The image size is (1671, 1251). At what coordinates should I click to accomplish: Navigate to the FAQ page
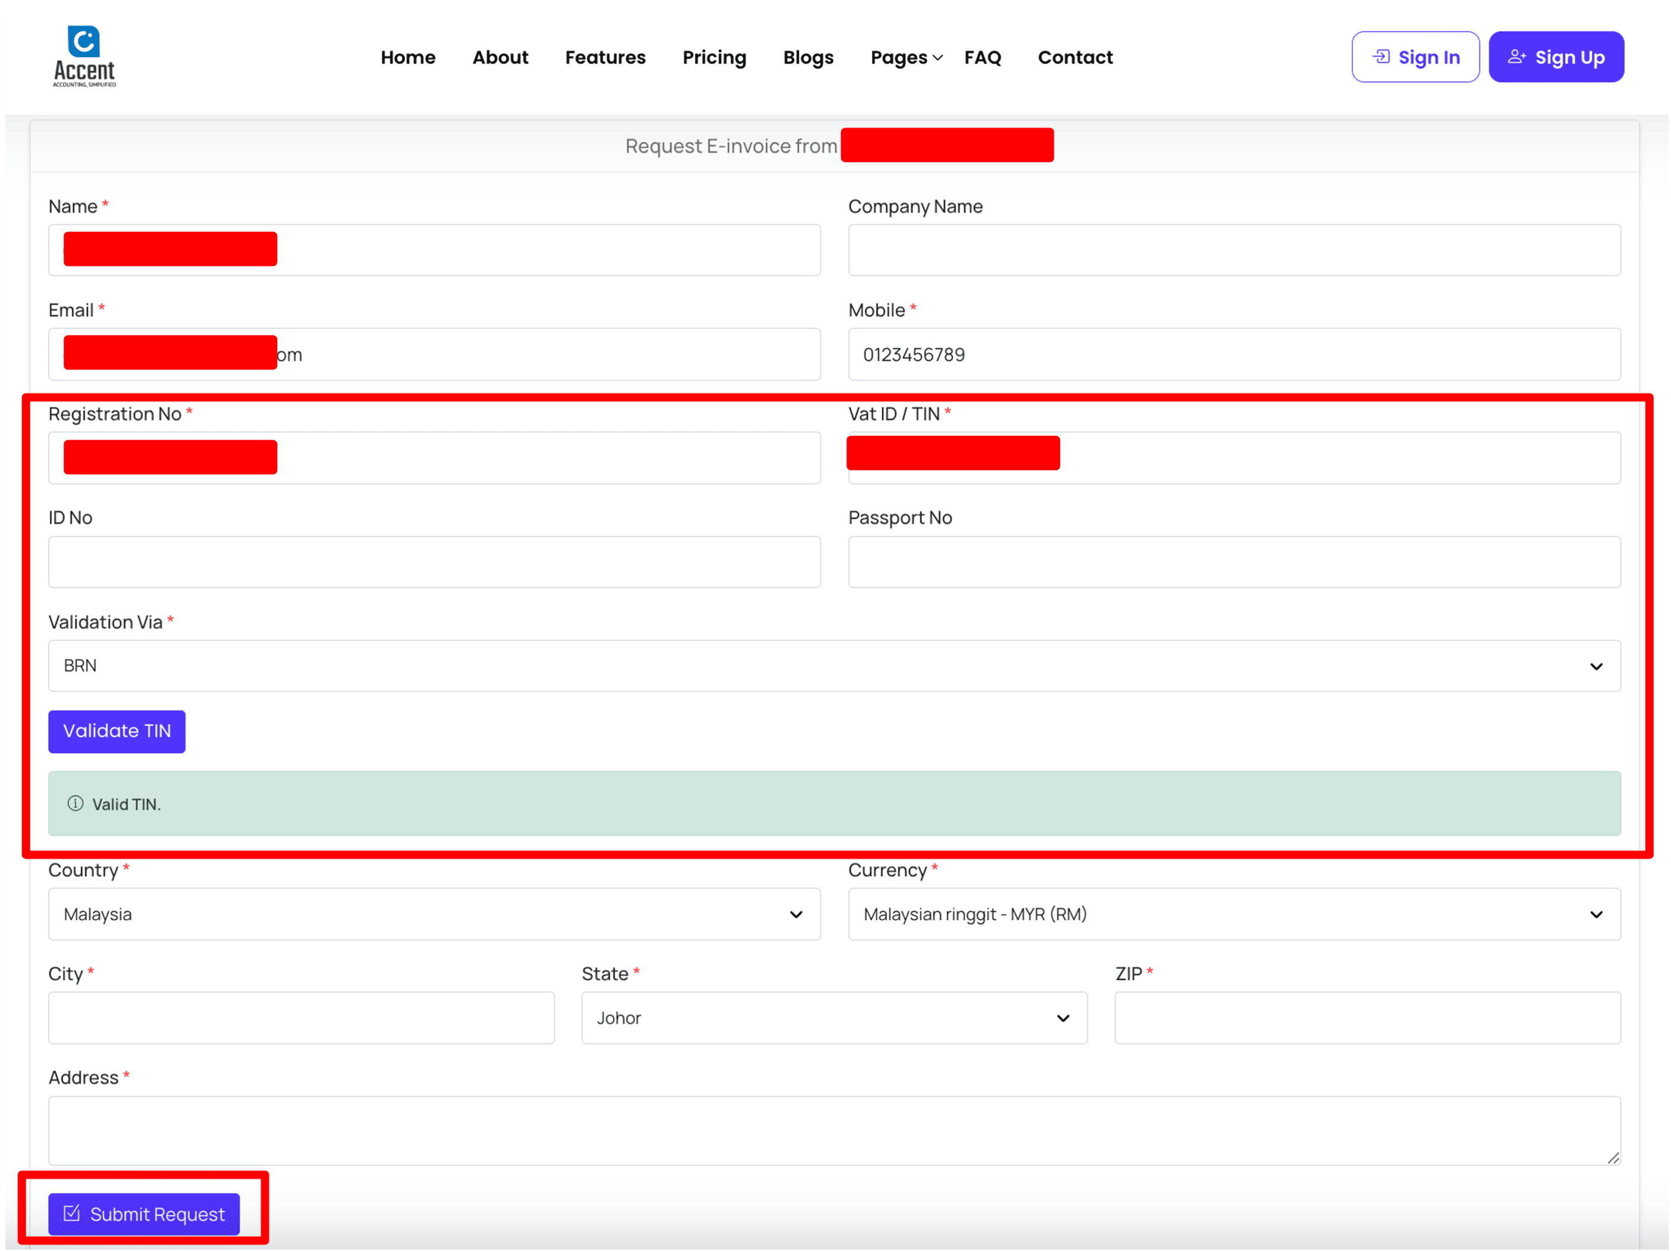[982, 58]
